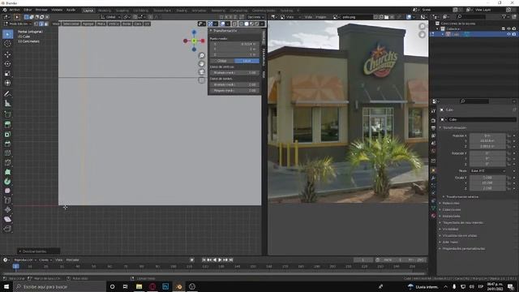Switch perspective/orthographic view gizmo
Screen dimensions: 519x292
pyautogui.click(x=202, y=80)
